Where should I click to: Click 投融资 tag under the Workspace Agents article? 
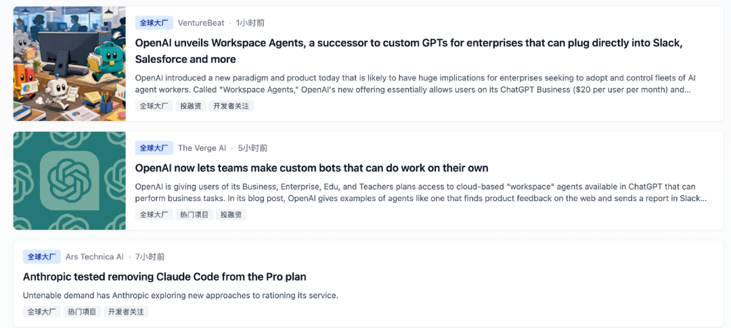point(192,106)
